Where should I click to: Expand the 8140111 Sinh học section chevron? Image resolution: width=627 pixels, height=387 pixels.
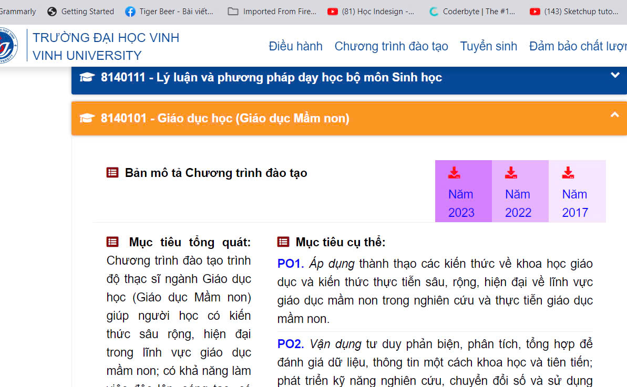(615, 75)
